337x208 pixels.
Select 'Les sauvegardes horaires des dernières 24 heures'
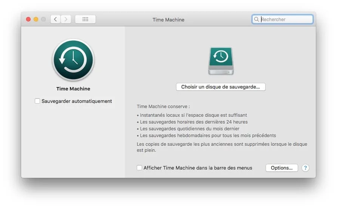tap(192, 122)
